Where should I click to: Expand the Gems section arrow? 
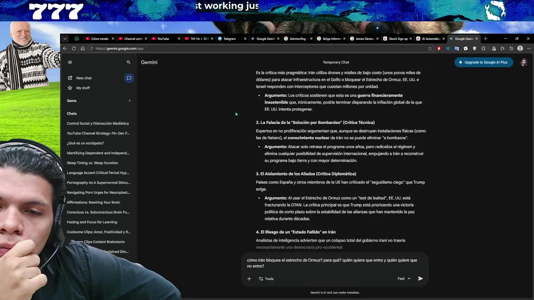coord(129,101)
